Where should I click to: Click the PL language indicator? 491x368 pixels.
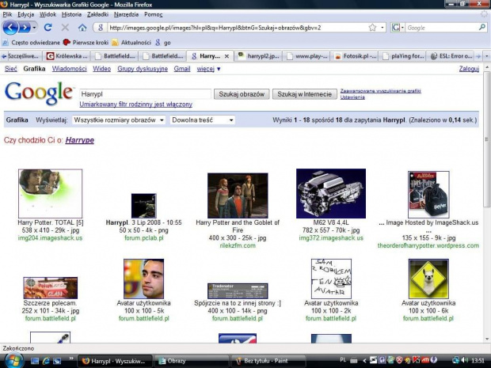tap(343, 360)
